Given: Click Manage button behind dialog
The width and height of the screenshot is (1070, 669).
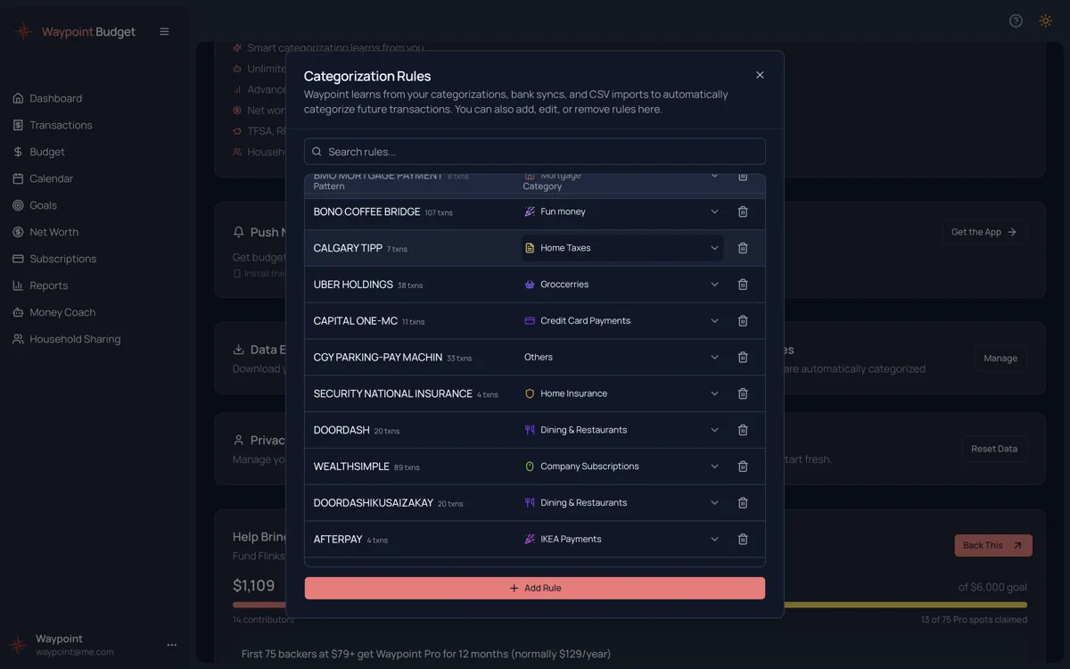Looking at the screenshot, I should pyautogui.click(x=1000, y=358).
